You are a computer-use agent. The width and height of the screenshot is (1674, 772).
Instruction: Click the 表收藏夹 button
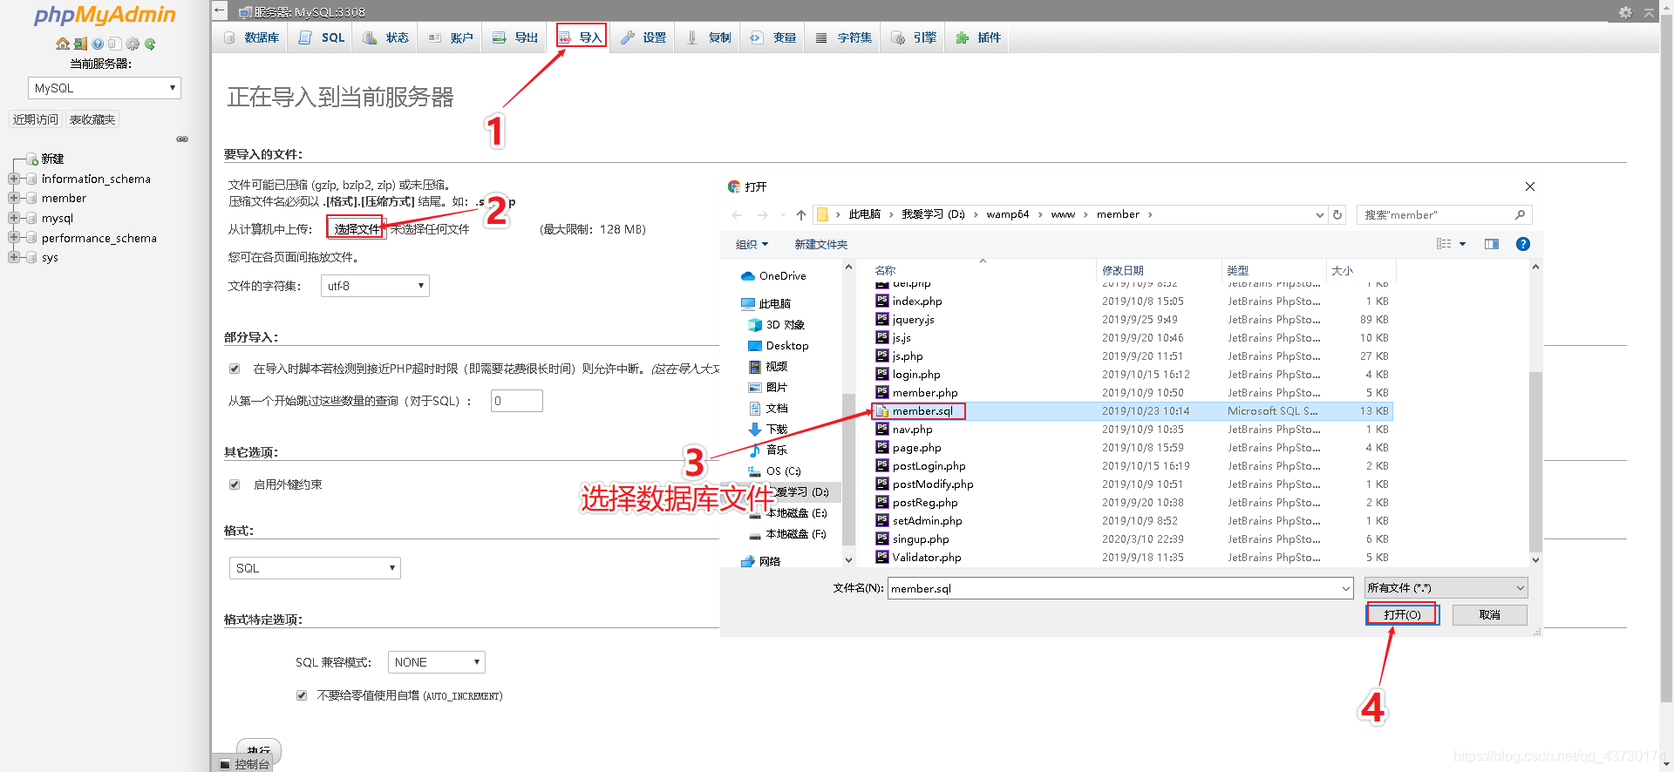click(x=92, y=119)
